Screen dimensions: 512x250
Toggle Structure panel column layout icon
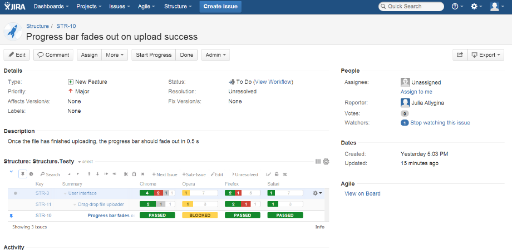coord(318,161)
